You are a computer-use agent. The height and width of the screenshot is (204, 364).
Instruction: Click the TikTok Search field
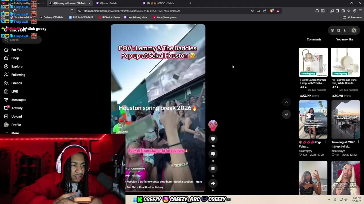[x=22, y=40]
